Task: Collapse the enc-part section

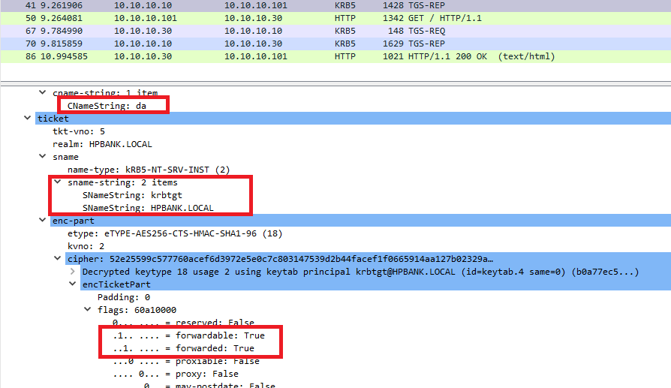Action: pyautogui.click(x=43, y=221)
